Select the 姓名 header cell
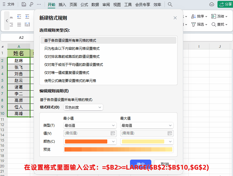Viewport: 233px width, 176px height. (19, 53)
